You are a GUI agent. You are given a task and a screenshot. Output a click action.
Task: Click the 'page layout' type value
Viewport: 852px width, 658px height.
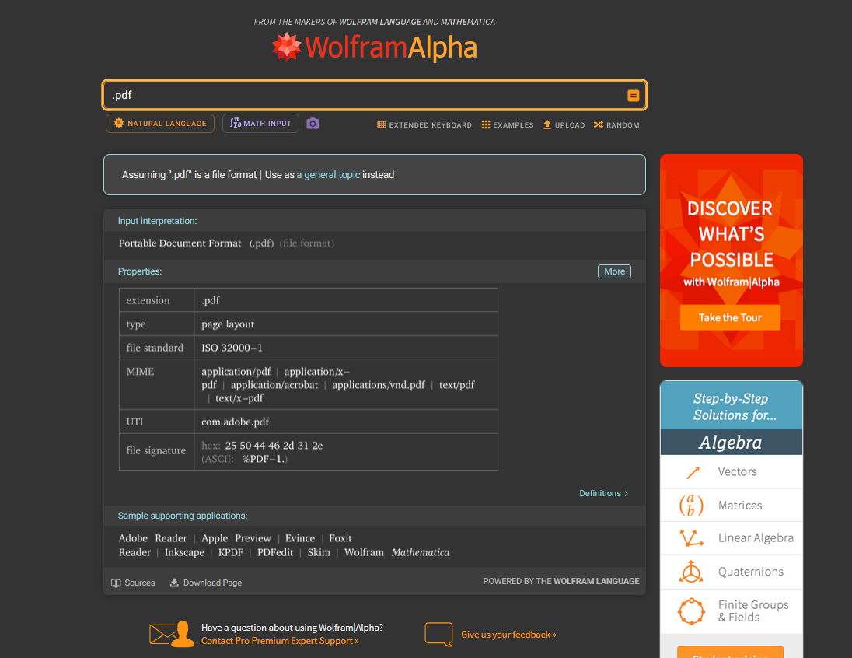228,324
